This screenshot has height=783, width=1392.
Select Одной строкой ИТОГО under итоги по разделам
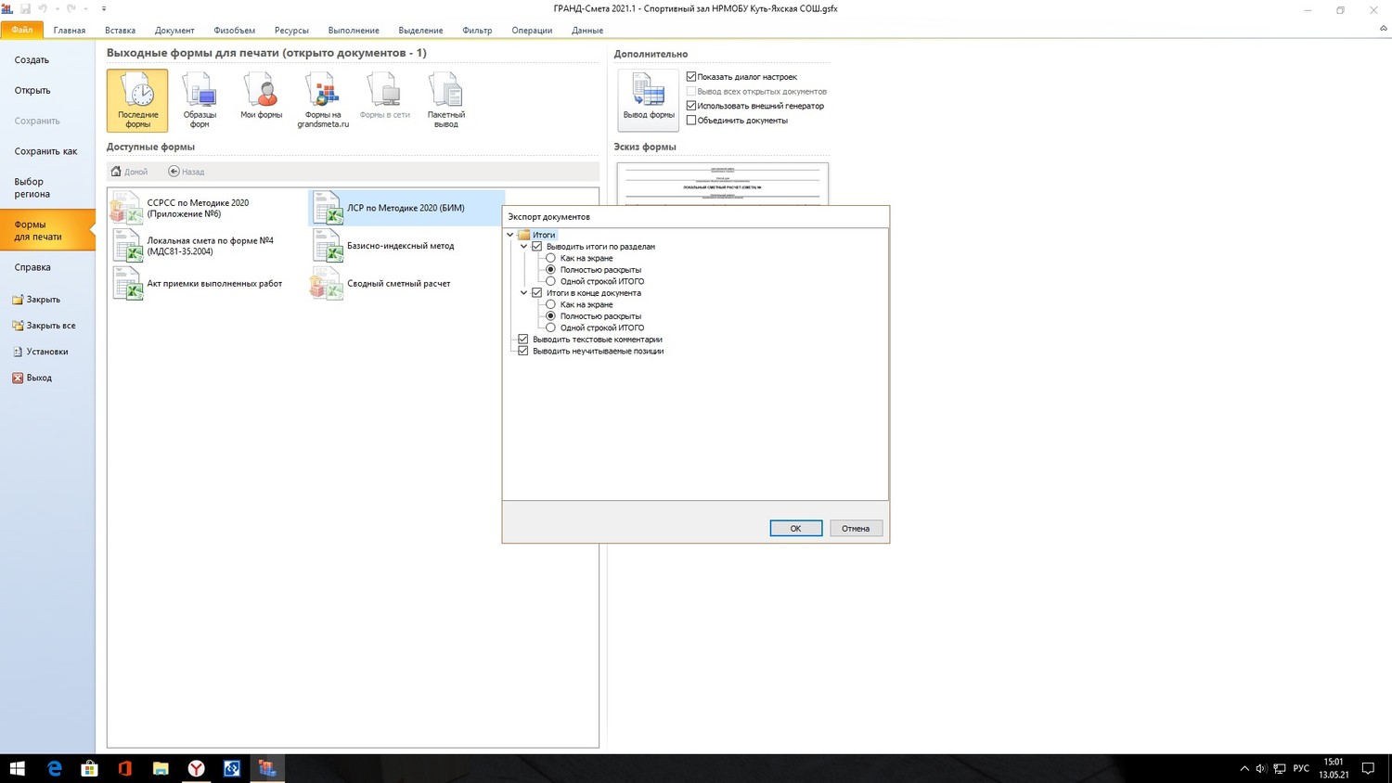[x=550, y=281]
